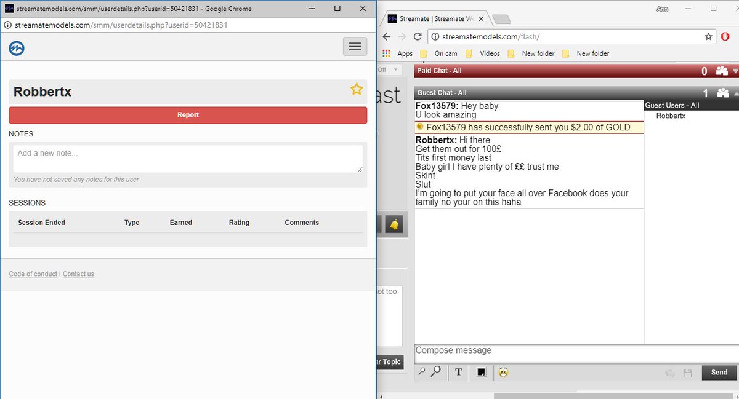
Task: Open the second New folder bookmark
Action: [586, 53]
